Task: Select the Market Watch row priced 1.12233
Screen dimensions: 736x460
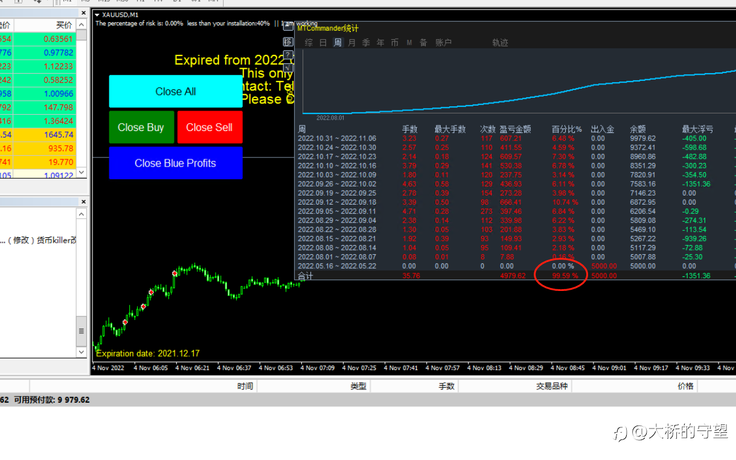Action: point(37,66)
